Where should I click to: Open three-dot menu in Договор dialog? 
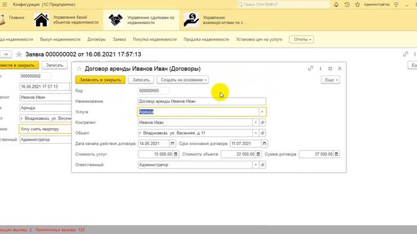click(321, 68)
